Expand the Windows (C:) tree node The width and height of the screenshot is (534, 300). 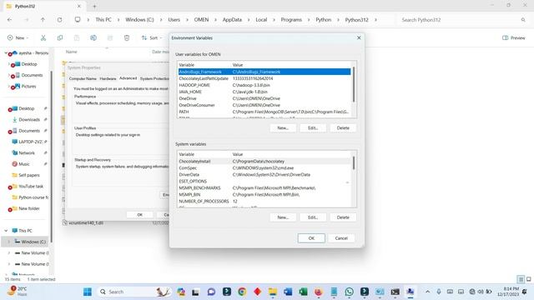pyautogui.click(x=9, y=242)
